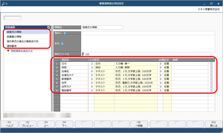Delete row 4 会場名カナ with trash icon
This screenshot has width=223, height=133.
211,75
